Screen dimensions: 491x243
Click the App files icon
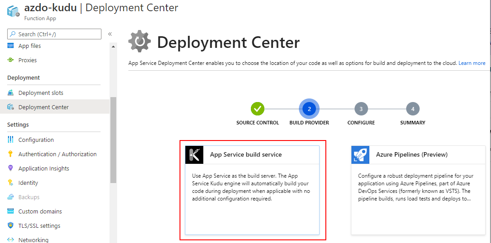(11, 46)
